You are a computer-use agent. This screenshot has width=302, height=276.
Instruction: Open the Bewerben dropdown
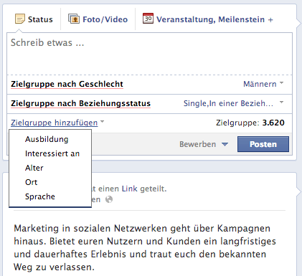(x=204, y=144)
